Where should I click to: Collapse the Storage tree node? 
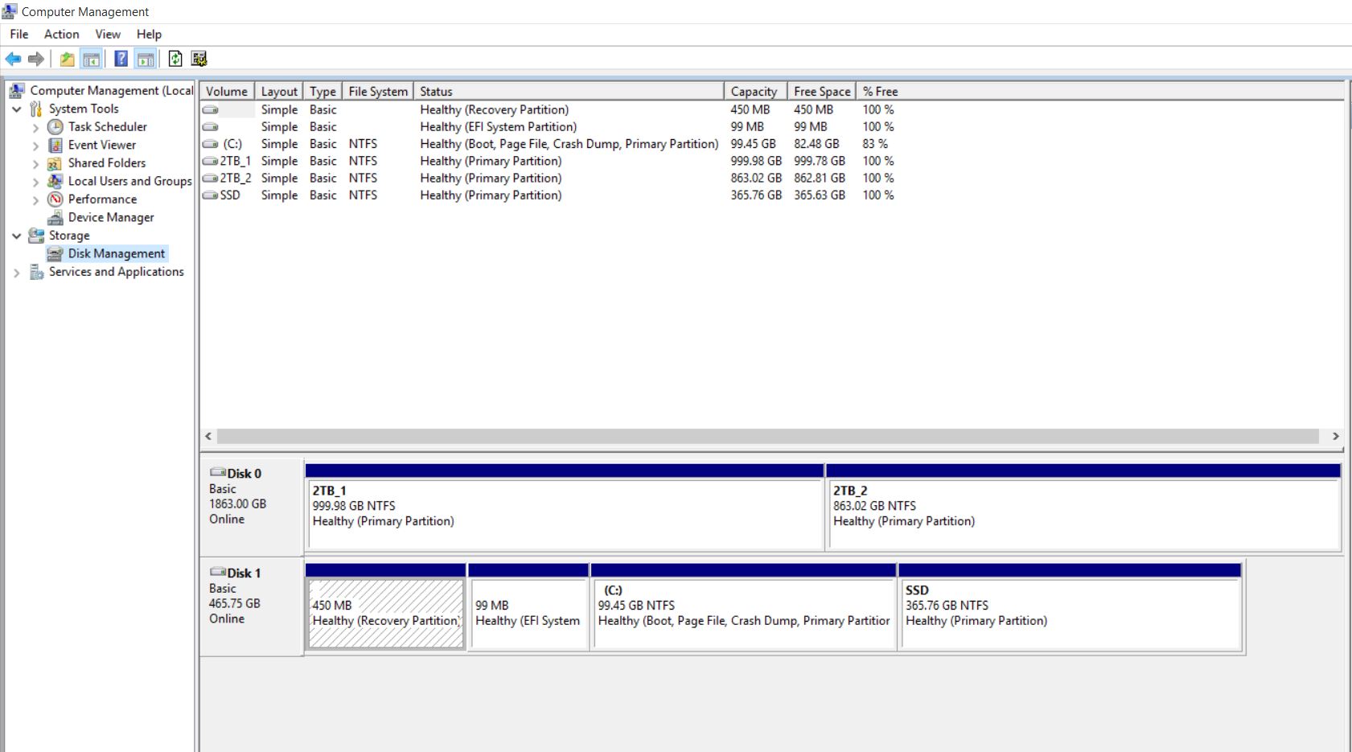pyautogui.click(x=16, y=236)
